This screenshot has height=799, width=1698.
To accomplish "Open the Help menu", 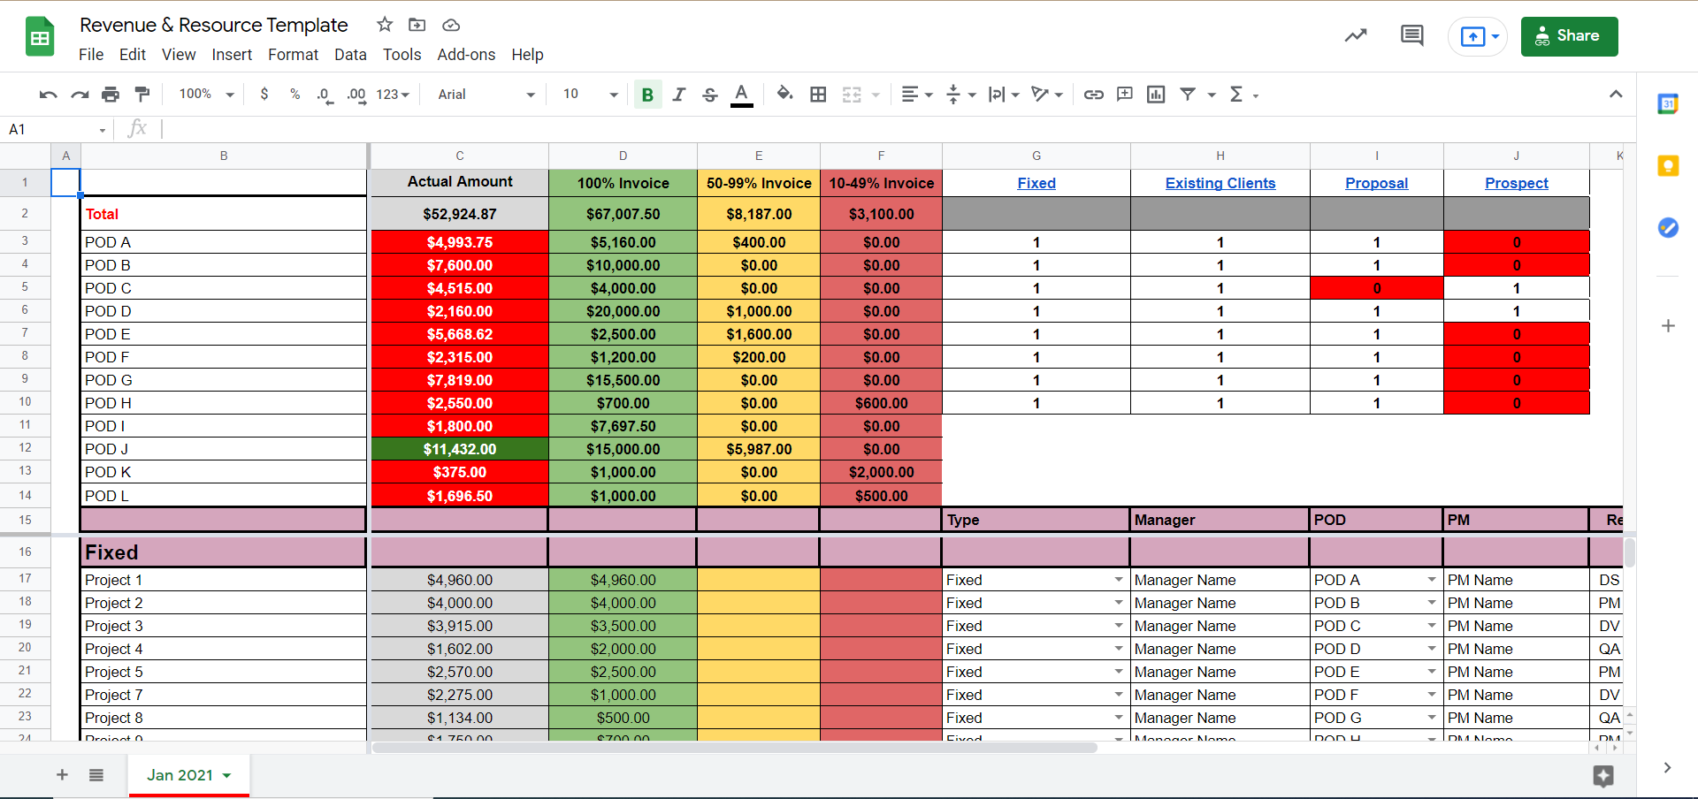I will [x=527, y=55].
